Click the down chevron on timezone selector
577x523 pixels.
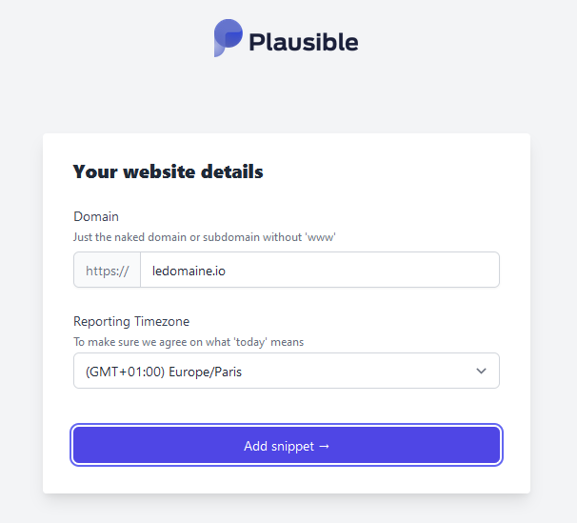(481, 371)
